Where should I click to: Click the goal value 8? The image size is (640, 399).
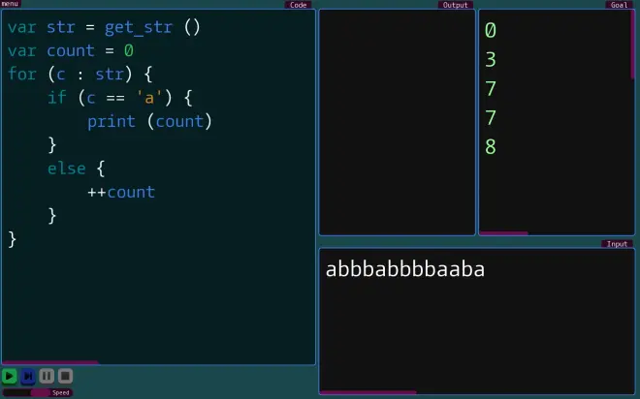[491, 147]
